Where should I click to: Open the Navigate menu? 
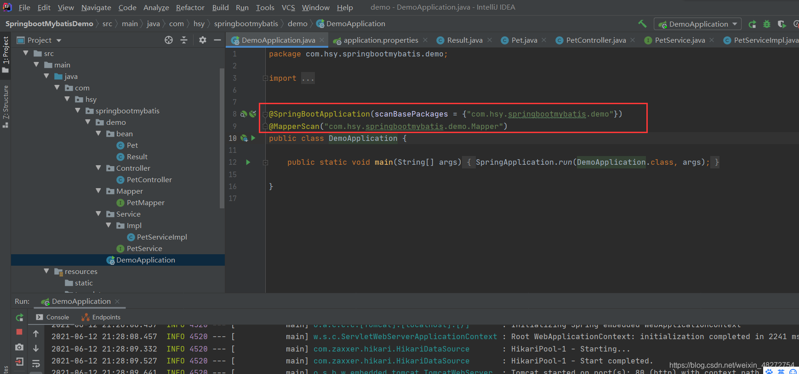(96, 7)
